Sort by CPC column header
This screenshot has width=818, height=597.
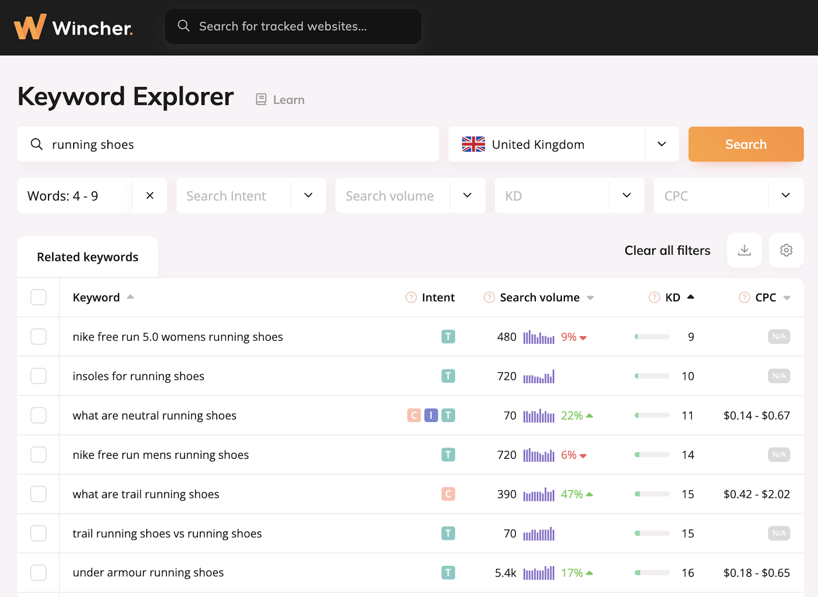[772, 297]
